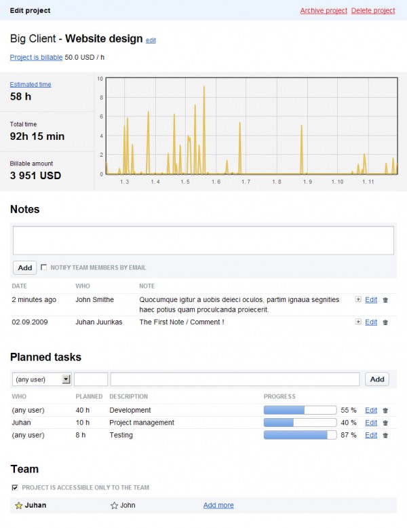This screenshot has height=528, width=407.
Task: Click plus icon on John Smithe's note
Action: click(358, 299)
